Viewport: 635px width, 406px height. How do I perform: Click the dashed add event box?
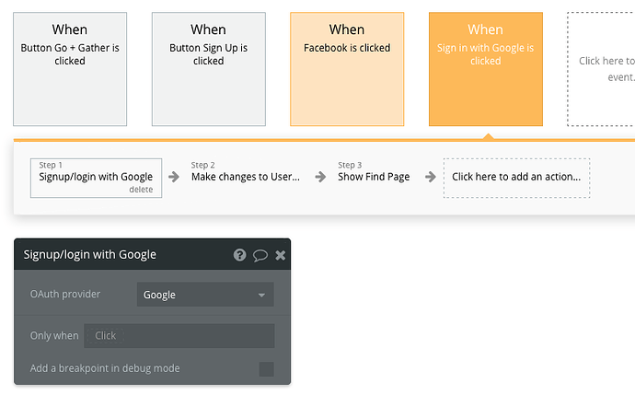click(x=601, y=69)
